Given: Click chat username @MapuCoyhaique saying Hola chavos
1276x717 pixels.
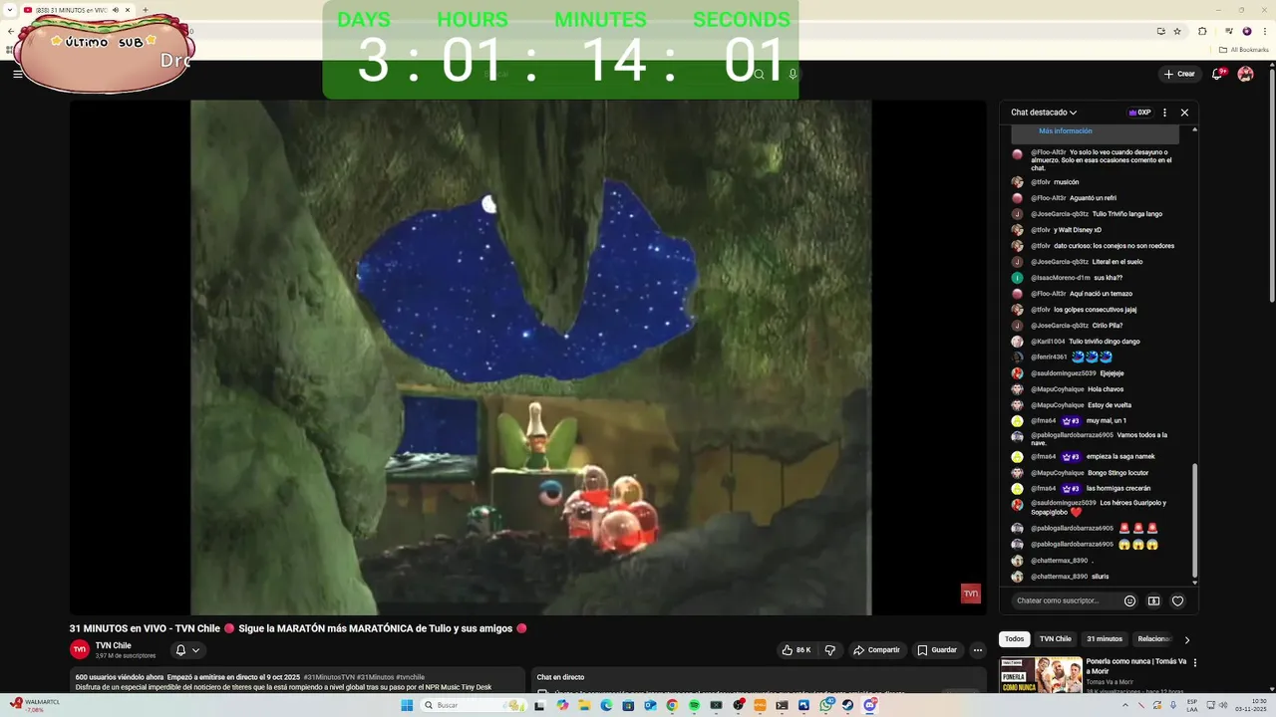Looking at the screenshot, I should click(x=1058, y=389).
